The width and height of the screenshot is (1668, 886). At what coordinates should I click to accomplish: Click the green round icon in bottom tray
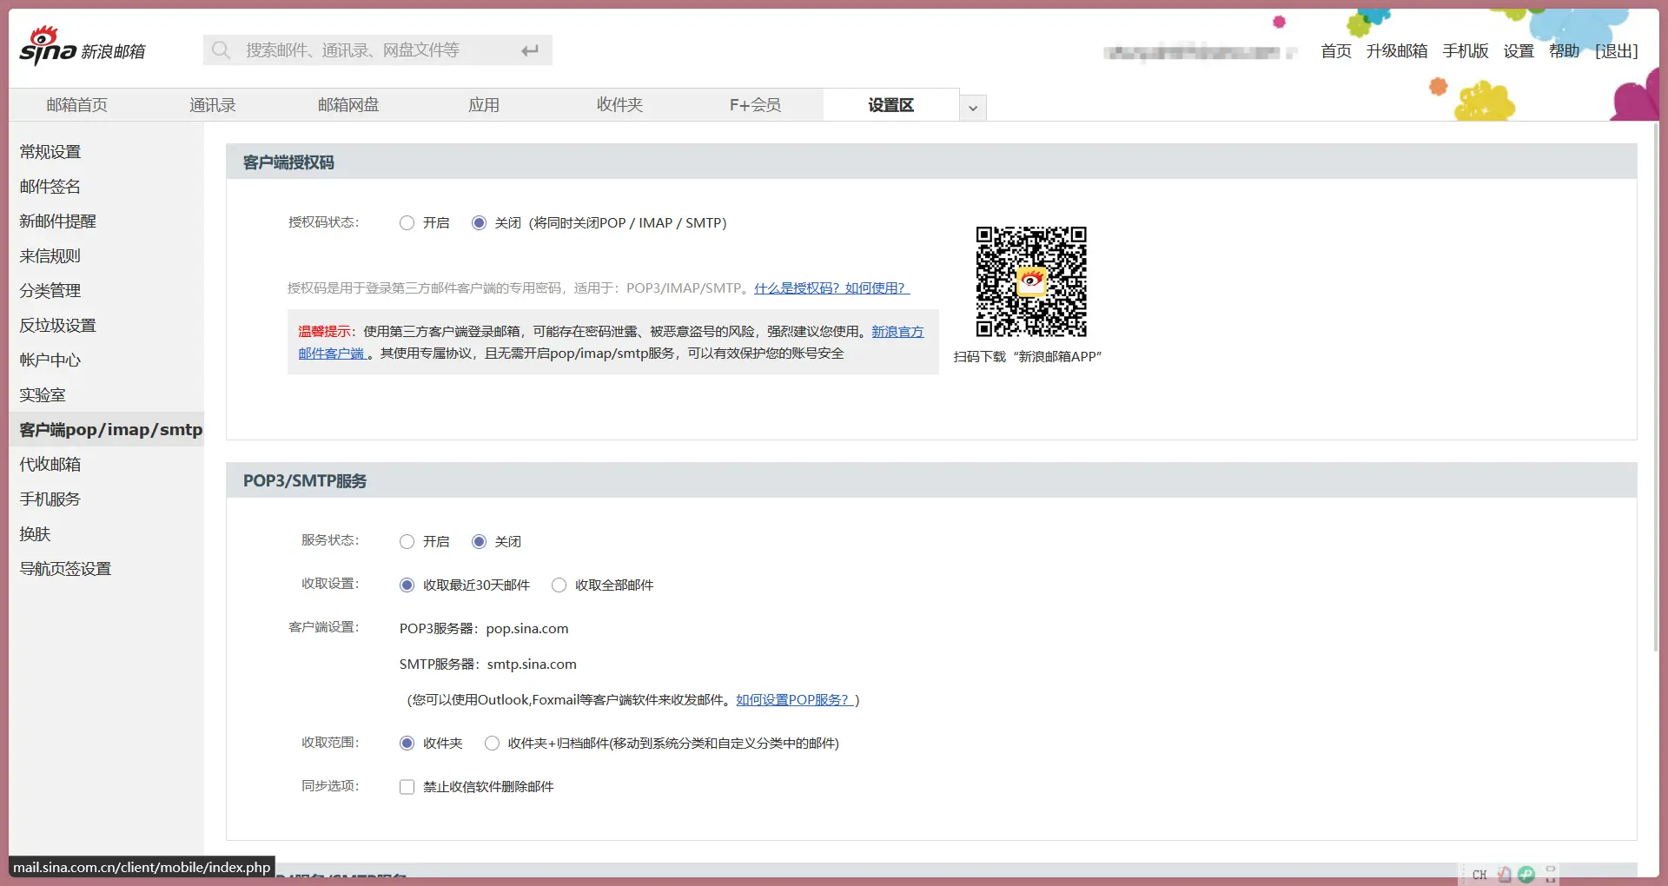[1526, 875]
